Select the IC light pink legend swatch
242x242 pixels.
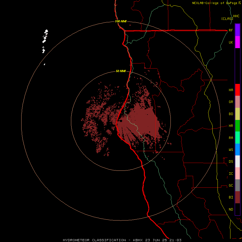pyautogui.click(x=237, y=173)
